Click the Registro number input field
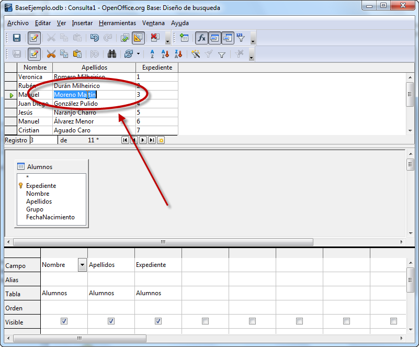This screenshot has height=347, width=419. [x=43, y=140]
